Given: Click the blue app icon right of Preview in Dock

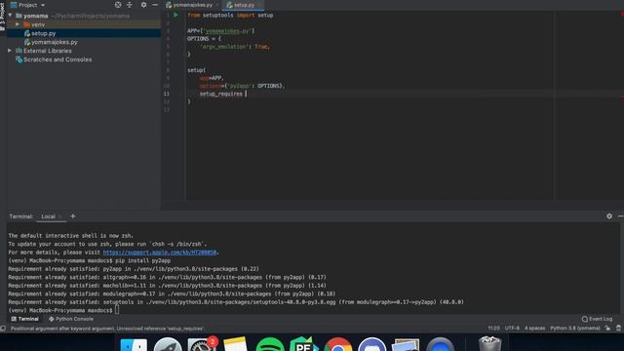Looking at the screenshot, I should (x=440, y=344).
